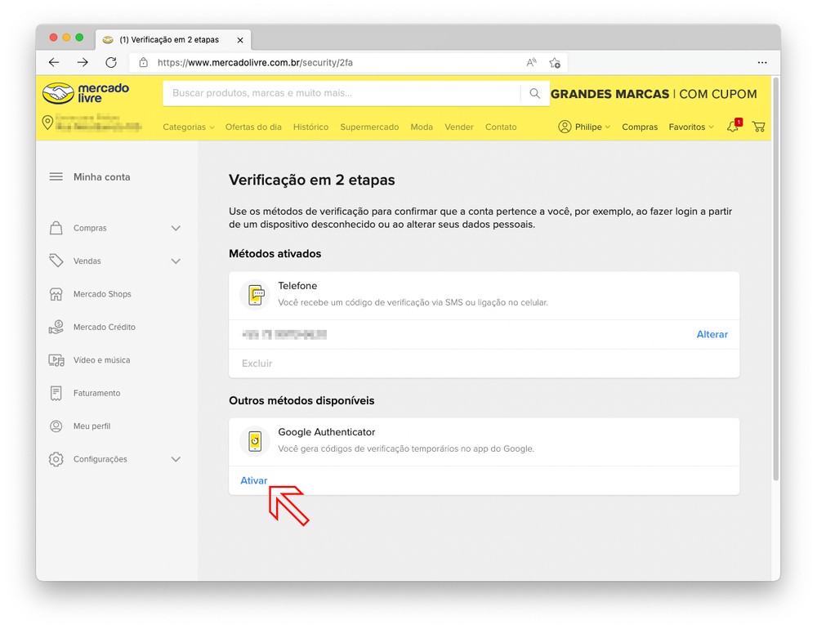Click the Mercado Livre logo
Image resolution: width=817 pixels, height=629 pixels.
pos(86,93)
